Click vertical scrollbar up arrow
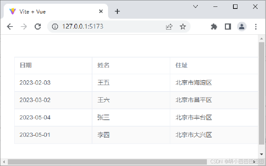Image resolution: width=266 pixels, height=166 pixels. tap(262, 39)
